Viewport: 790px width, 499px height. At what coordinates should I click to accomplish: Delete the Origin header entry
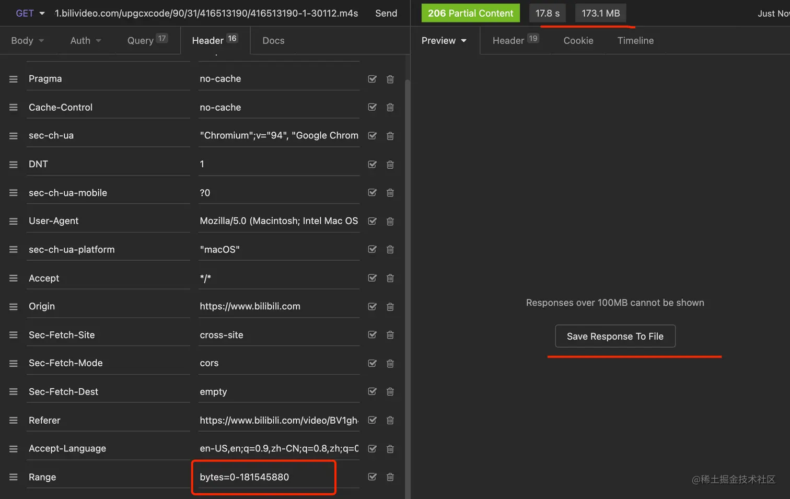(390, 307)
